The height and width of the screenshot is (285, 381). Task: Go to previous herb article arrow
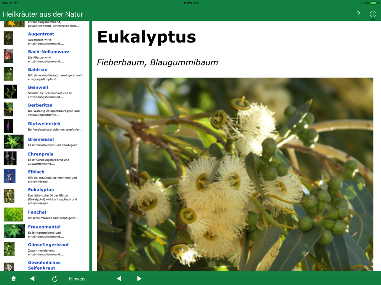tap(119, 279)
